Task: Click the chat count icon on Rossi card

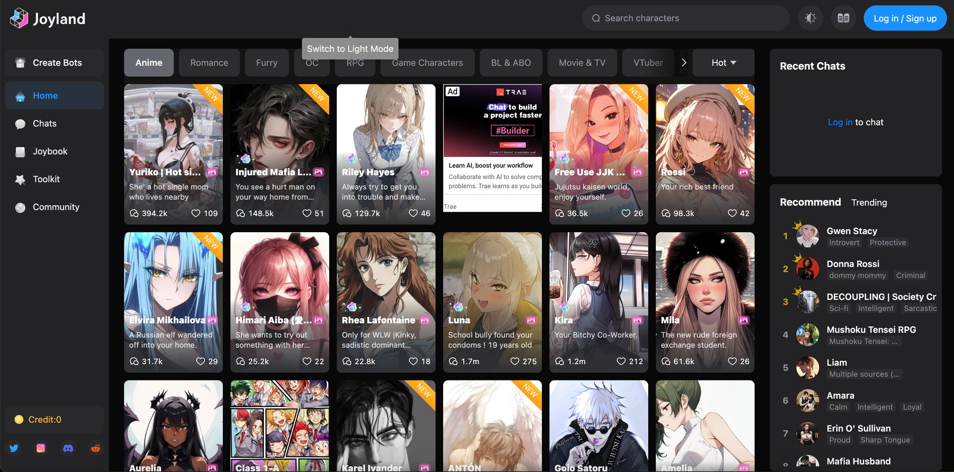Action: click(666, 213)
